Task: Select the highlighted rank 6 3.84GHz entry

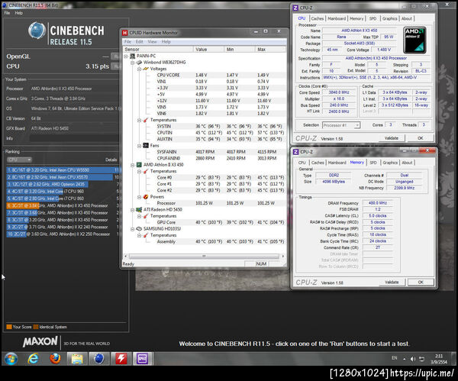Action: [63, 205]
